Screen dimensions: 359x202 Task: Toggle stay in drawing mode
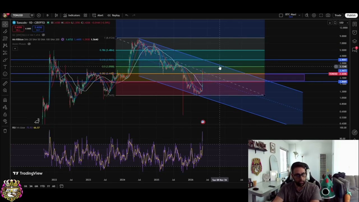click(x=5, y=107)
